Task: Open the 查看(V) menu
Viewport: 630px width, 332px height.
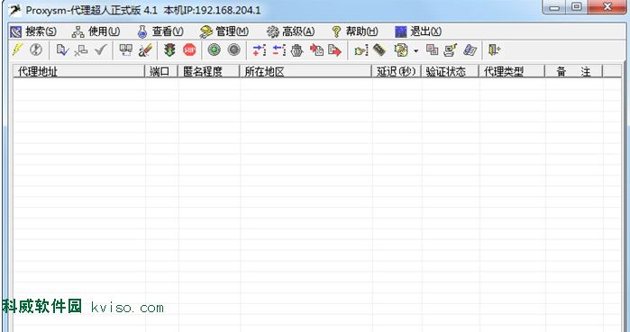Action: tap(160, 31)
